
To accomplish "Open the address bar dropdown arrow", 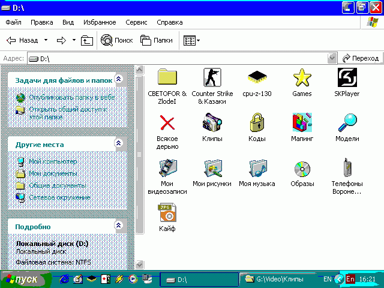I will pos(332,58).
